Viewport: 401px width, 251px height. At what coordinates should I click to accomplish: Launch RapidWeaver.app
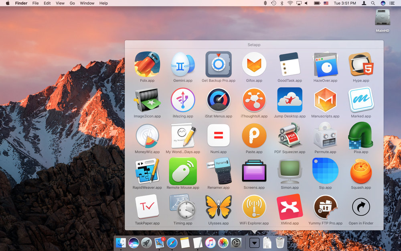pyautogui.click(x=147, y=171)
